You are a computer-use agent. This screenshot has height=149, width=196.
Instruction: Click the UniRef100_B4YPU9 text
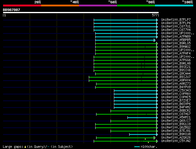pos(176,87)
